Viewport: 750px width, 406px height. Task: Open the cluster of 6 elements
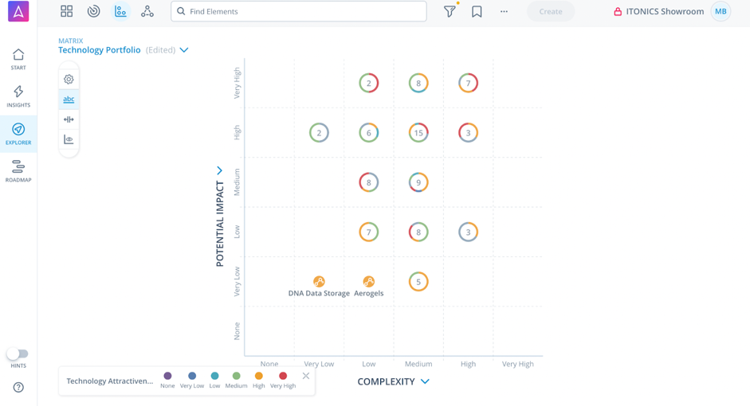coord(369,133)
